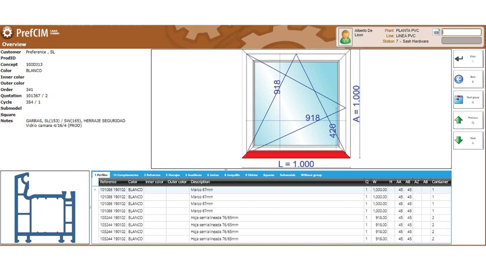
Task: Switch to the 2 Refuerzos tab
Action: [152, 175]
